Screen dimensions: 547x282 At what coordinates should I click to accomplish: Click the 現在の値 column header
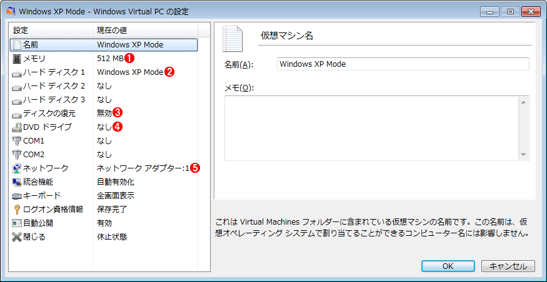[146, 31]
